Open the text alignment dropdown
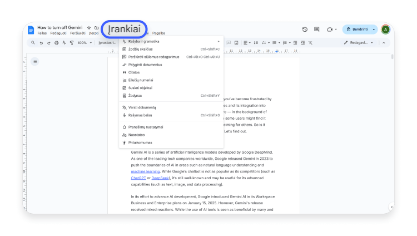 pos(247,43)
